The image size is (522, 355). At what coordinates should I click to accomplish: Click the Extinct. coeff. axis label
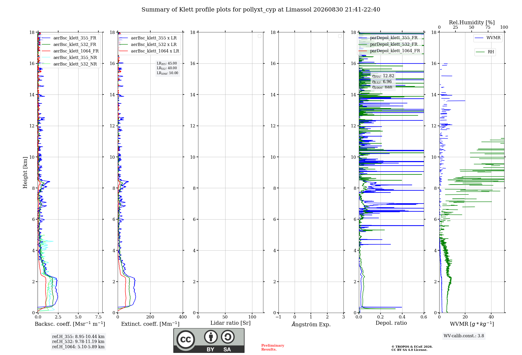[x=150, y=324]
